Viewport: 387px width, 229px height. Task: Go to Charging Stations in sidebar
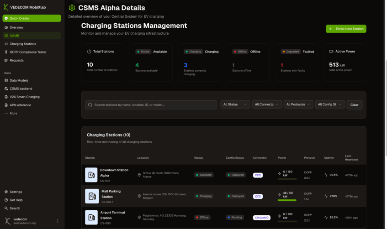pos(32,44)
